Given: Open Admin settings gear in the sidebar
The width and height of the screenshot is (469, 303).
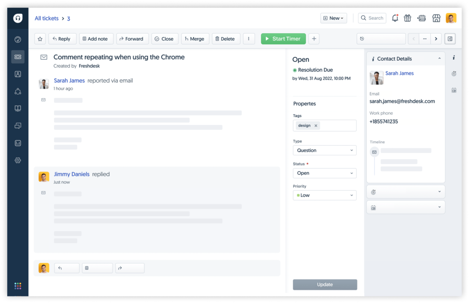Looking at the screenshot, I should click(x=17, y=160).
